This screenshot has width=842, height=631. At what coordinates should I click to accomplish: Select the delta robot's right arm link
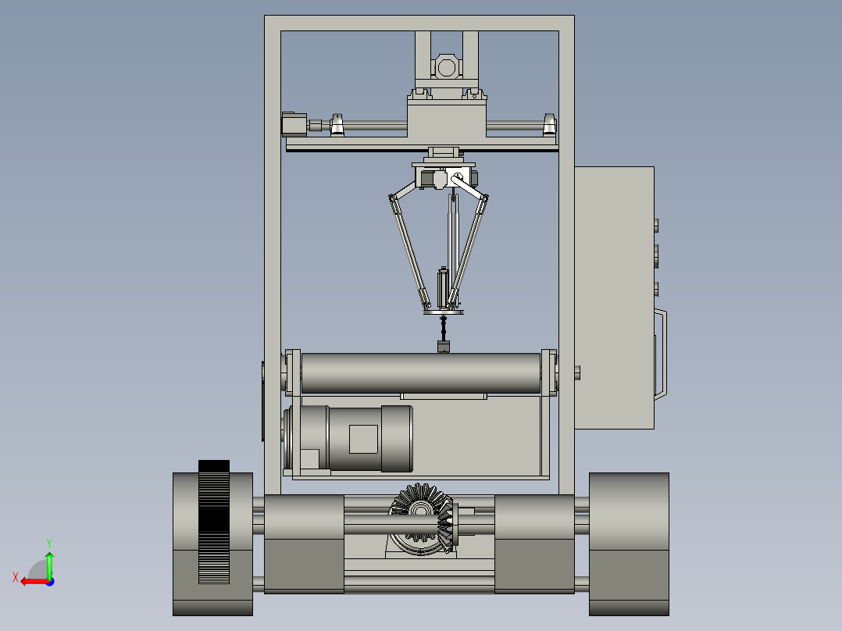pos(469,251)
